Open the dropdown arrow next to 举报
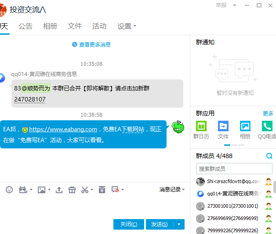The width and height of the screenshot is (276, 234). pos(234,5)
